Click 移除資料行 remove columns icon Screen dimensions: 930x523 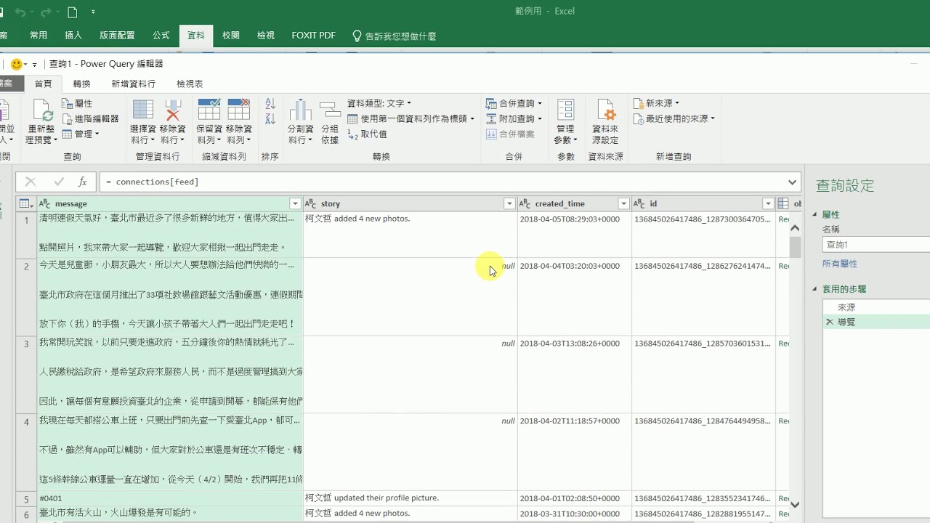172,110
